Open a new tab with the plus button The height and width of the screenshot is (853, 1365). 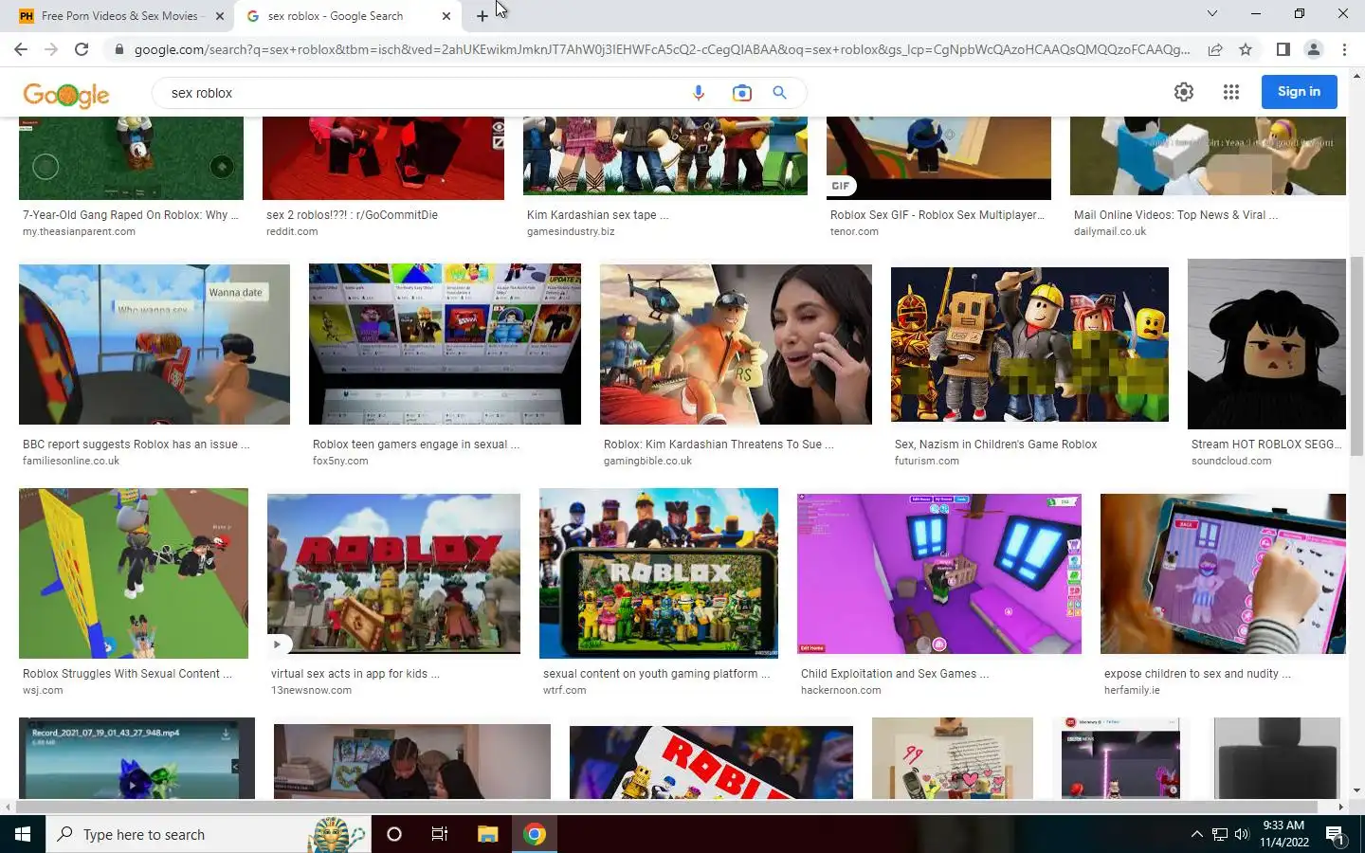[482, 16]
